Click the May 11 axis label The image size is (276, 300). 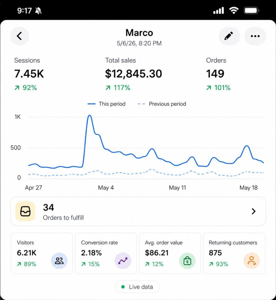coord(177,187)
